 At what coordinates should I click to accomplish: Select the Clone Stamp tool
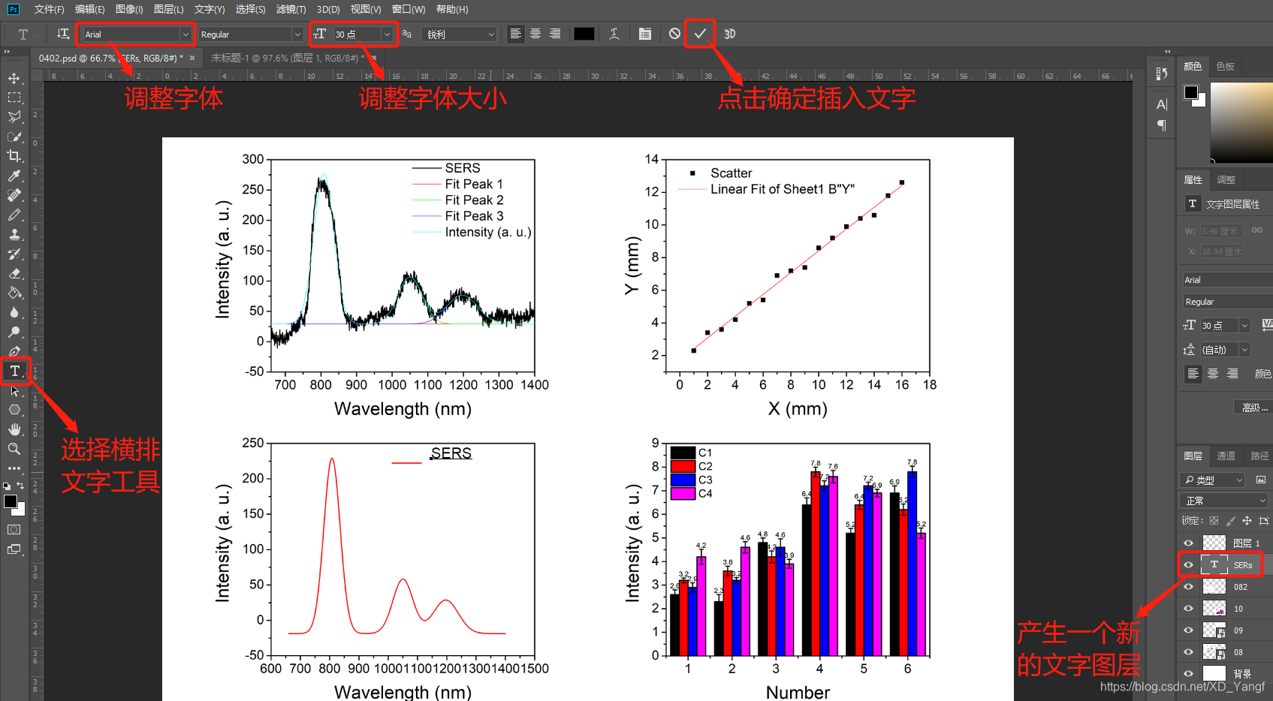coord(14,234)
